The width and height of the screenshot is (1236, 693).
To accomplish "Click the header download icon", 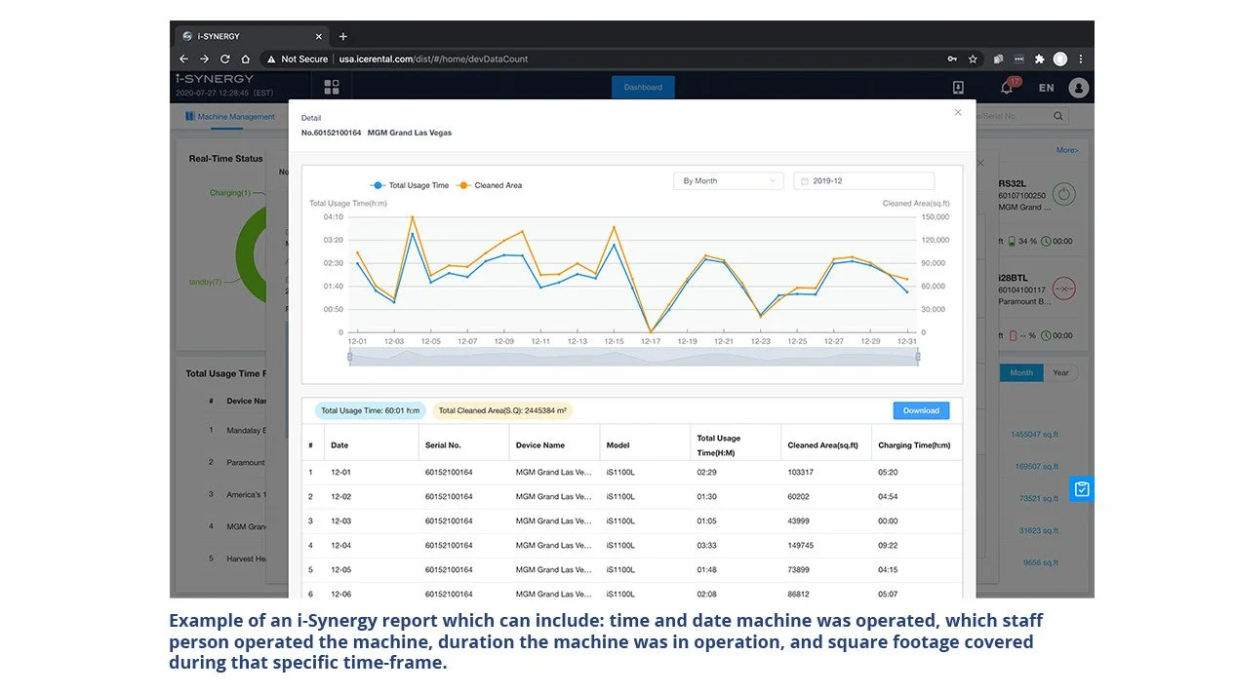I will (958, 88).
